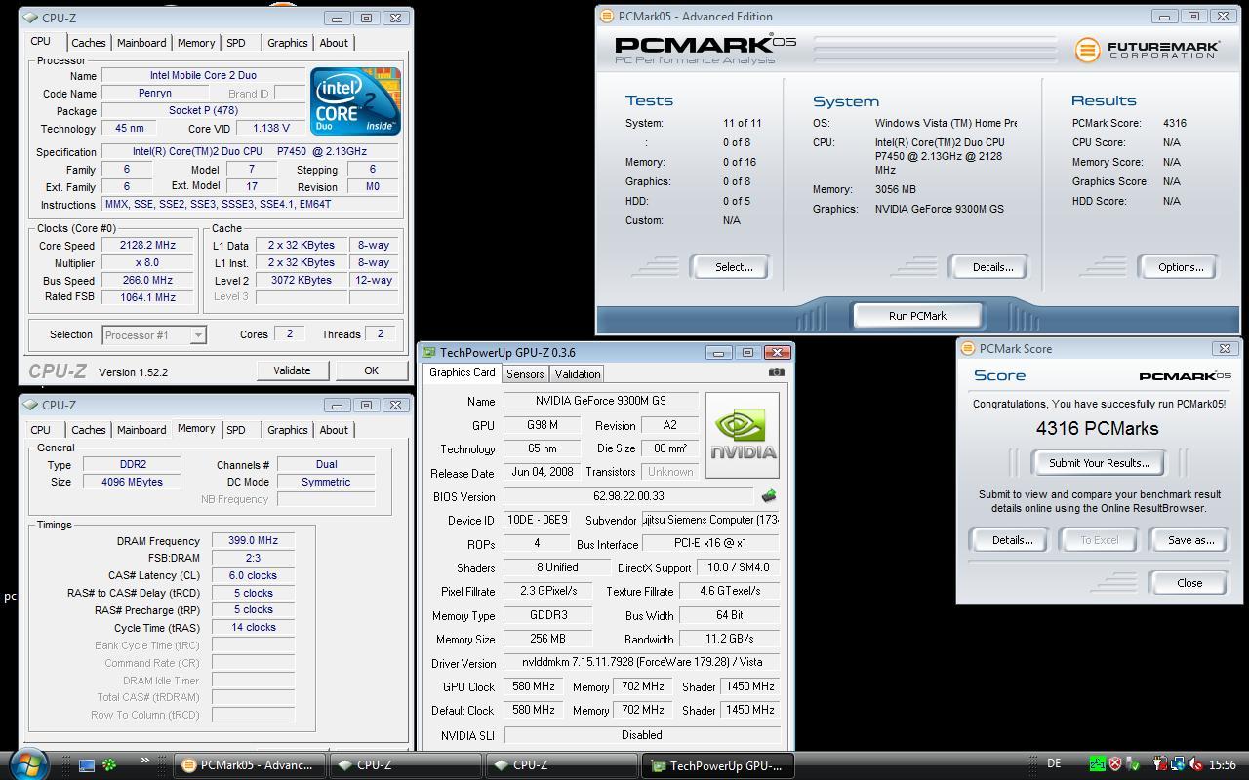Open the Processor #1 selection dropdown
The image size is (1249, 780).
[x=154, y=334]
